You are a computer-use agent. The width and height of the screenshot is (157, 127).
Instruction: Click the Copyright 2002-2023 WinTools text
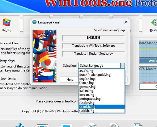(50, 111)
